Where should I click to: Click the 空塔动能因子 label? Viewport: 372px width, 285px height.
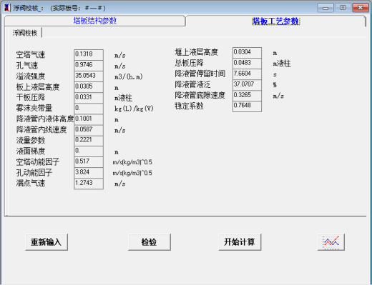click(38, 162)
